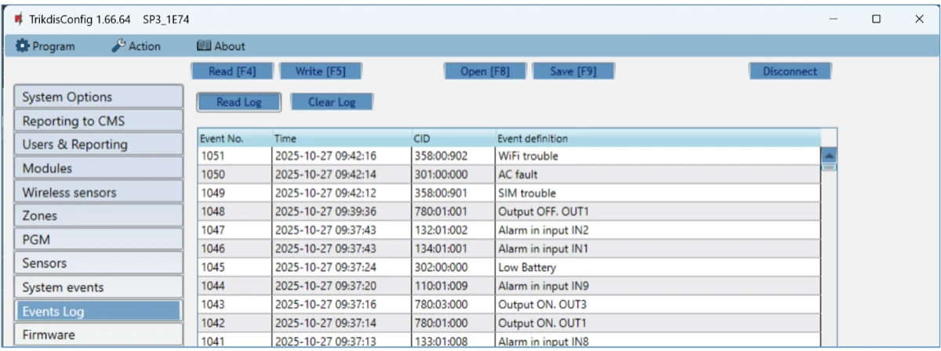Click the Open [F8] button
The height and width of the screenshot is (351, 941).
coord(485,71)
